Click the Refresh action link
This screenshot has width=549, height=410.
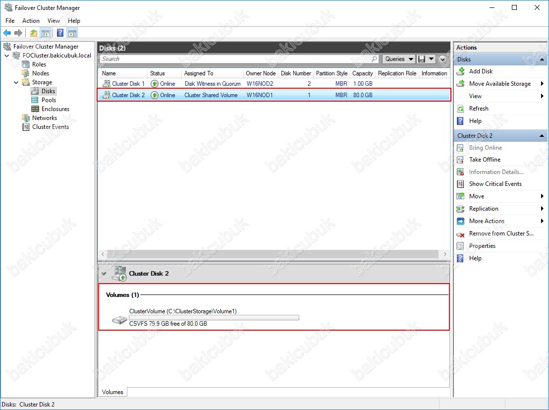[479, 109]
